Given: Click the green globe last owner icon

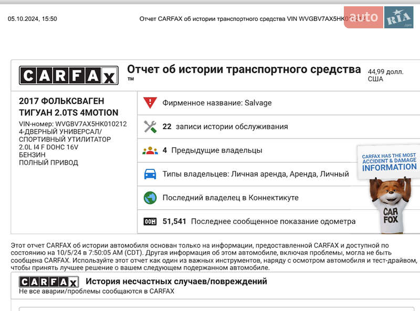Looking at the screenshot, I should [150, 198].
